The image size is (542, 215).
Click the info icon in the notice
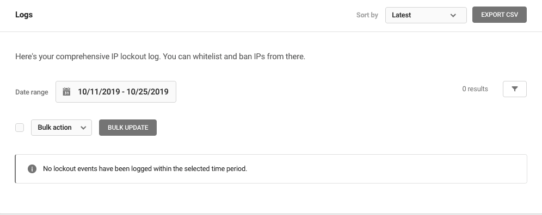(x=32, y=169)
